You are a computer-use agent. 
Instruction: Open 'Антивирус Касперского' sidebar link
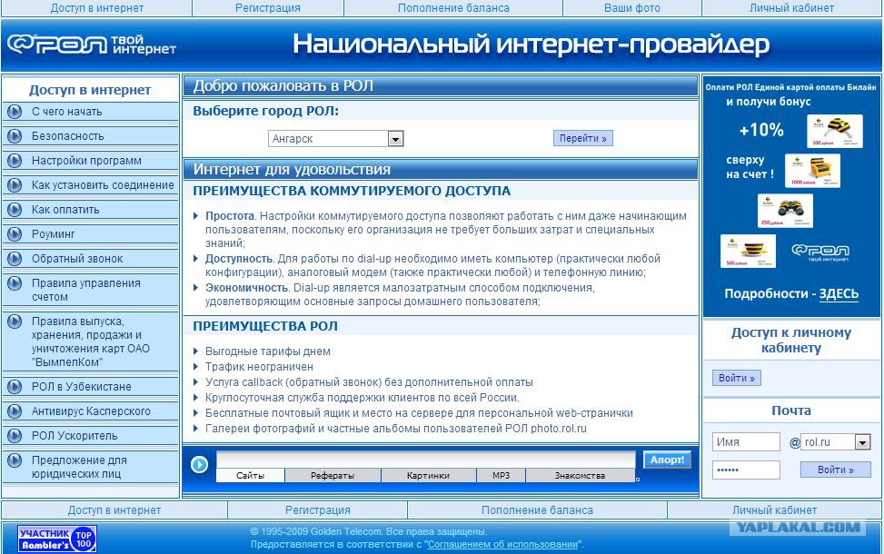(91, 411)
